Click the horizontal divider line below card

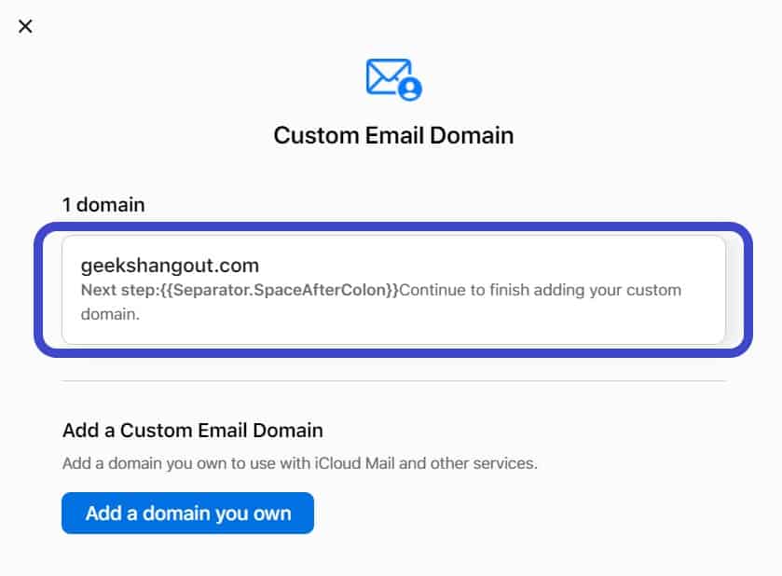pyautogui.click(x=393, y=381)
